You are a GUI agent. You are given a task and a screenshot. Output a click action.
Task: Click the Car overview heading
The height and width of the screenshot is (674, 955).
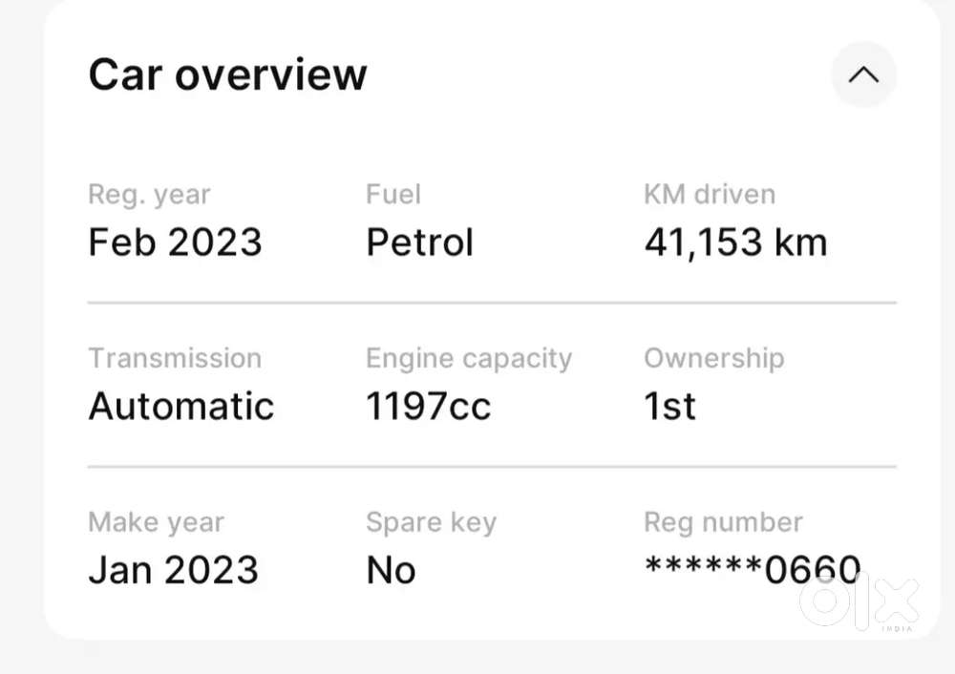click(227, 74)
